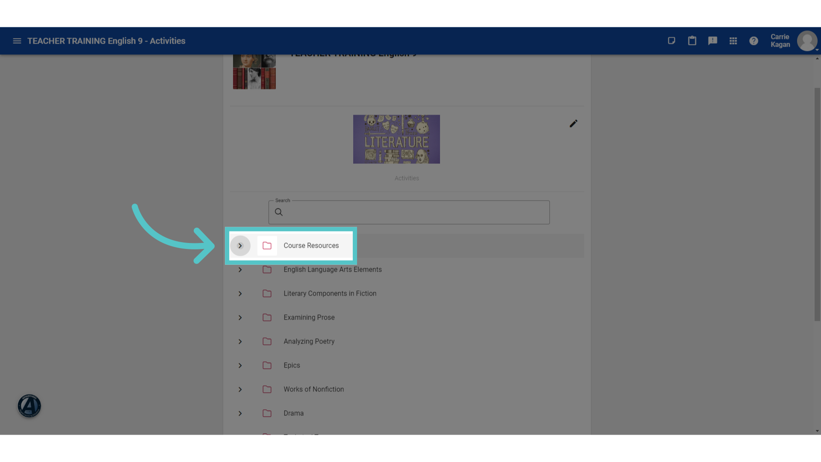This screenshot has height=462, width=821.
Task: Click the Works of Nonfiction folder icon
Action: 267,389
